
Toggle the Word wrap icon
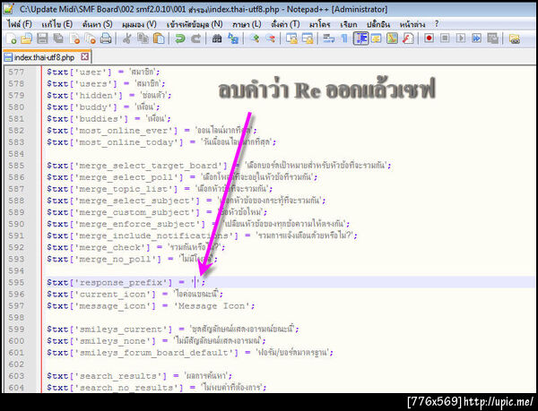point(329,39)
